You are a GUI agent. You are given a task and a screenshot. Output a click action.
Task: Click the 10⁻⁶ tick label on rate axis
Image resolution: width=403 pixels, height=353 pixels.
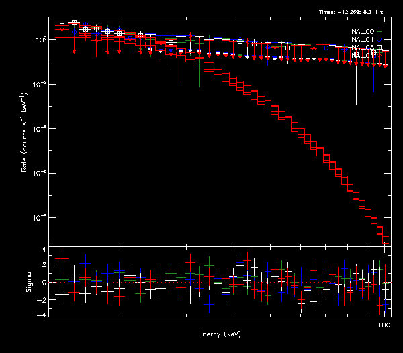[39, 174]
